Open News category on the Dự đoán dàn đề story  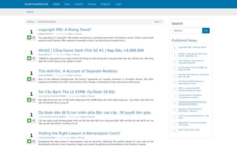[x=83, y=117]
